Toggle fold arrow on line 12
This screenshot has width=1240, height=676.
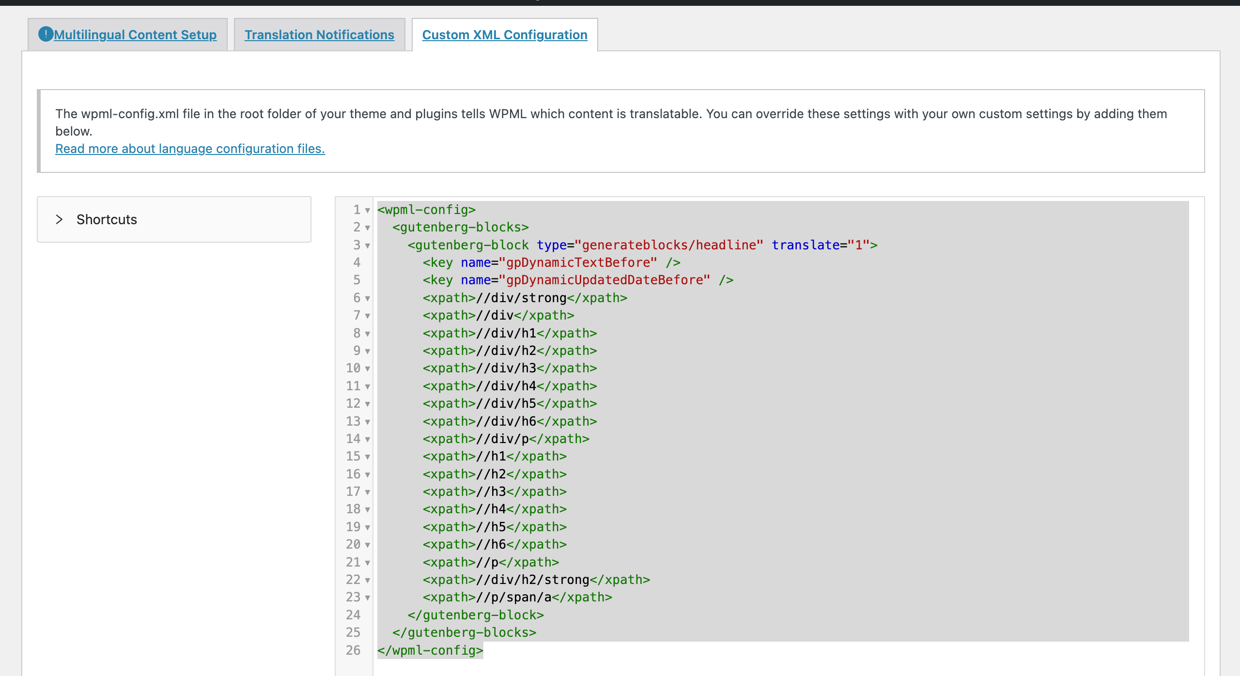(x=368, y=404)
